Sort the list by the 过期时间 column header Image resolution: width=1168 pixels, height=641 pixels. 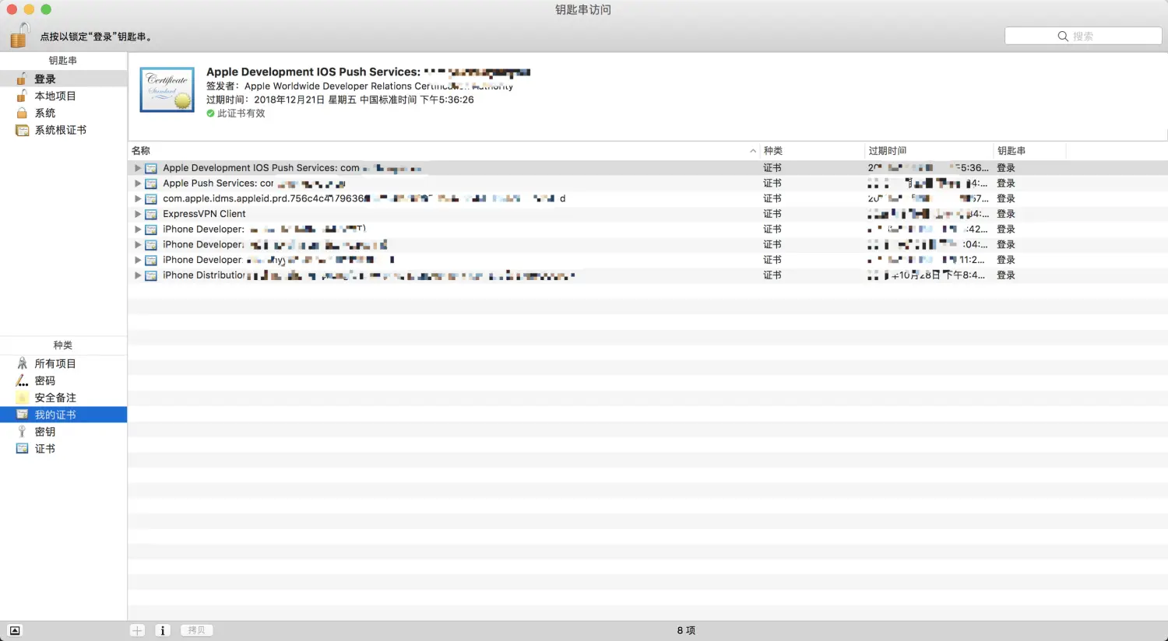click(x=929, y=151)
